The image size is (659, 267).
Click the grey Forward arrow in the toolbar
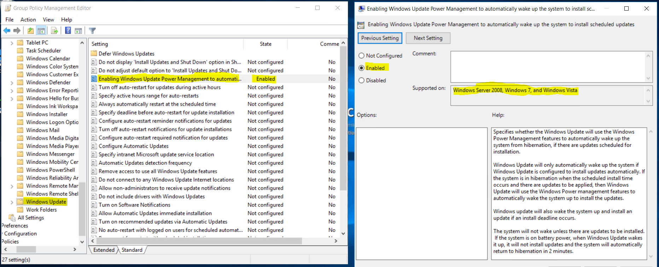point(17,31)
